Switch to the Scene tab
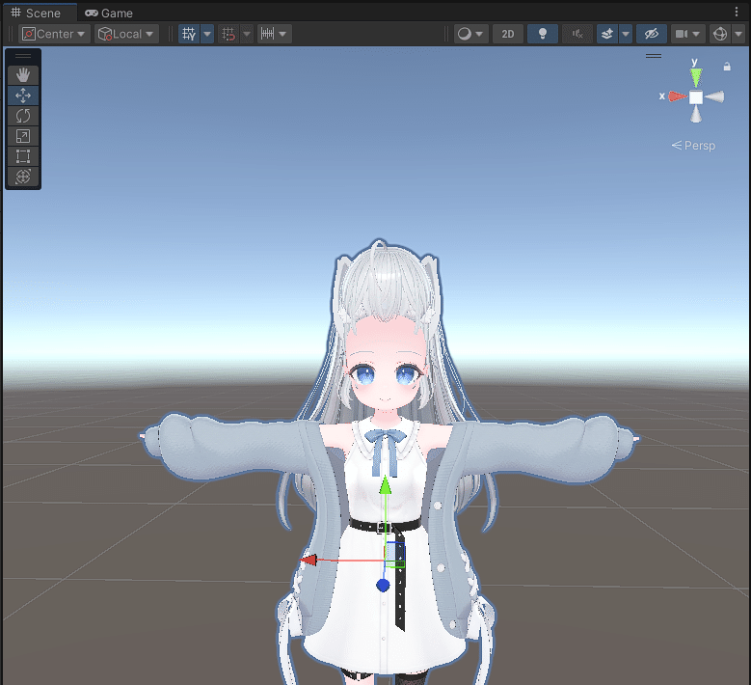751x685 pixels. click(x=37, y=13)
